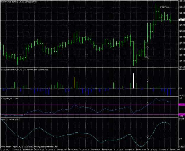Click the GBPJPY,M15 chart title text
Viewport: 185px width, 151px height.
pyautogui.click(x=19, y=2)
